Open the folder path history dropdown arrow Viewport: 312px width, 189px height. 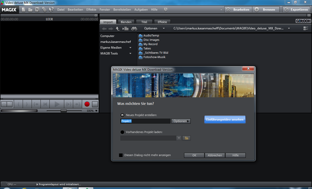point(289,28)
